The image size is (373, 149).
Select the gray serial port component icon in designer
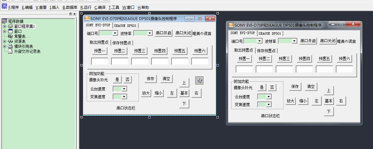coord(199,80)
